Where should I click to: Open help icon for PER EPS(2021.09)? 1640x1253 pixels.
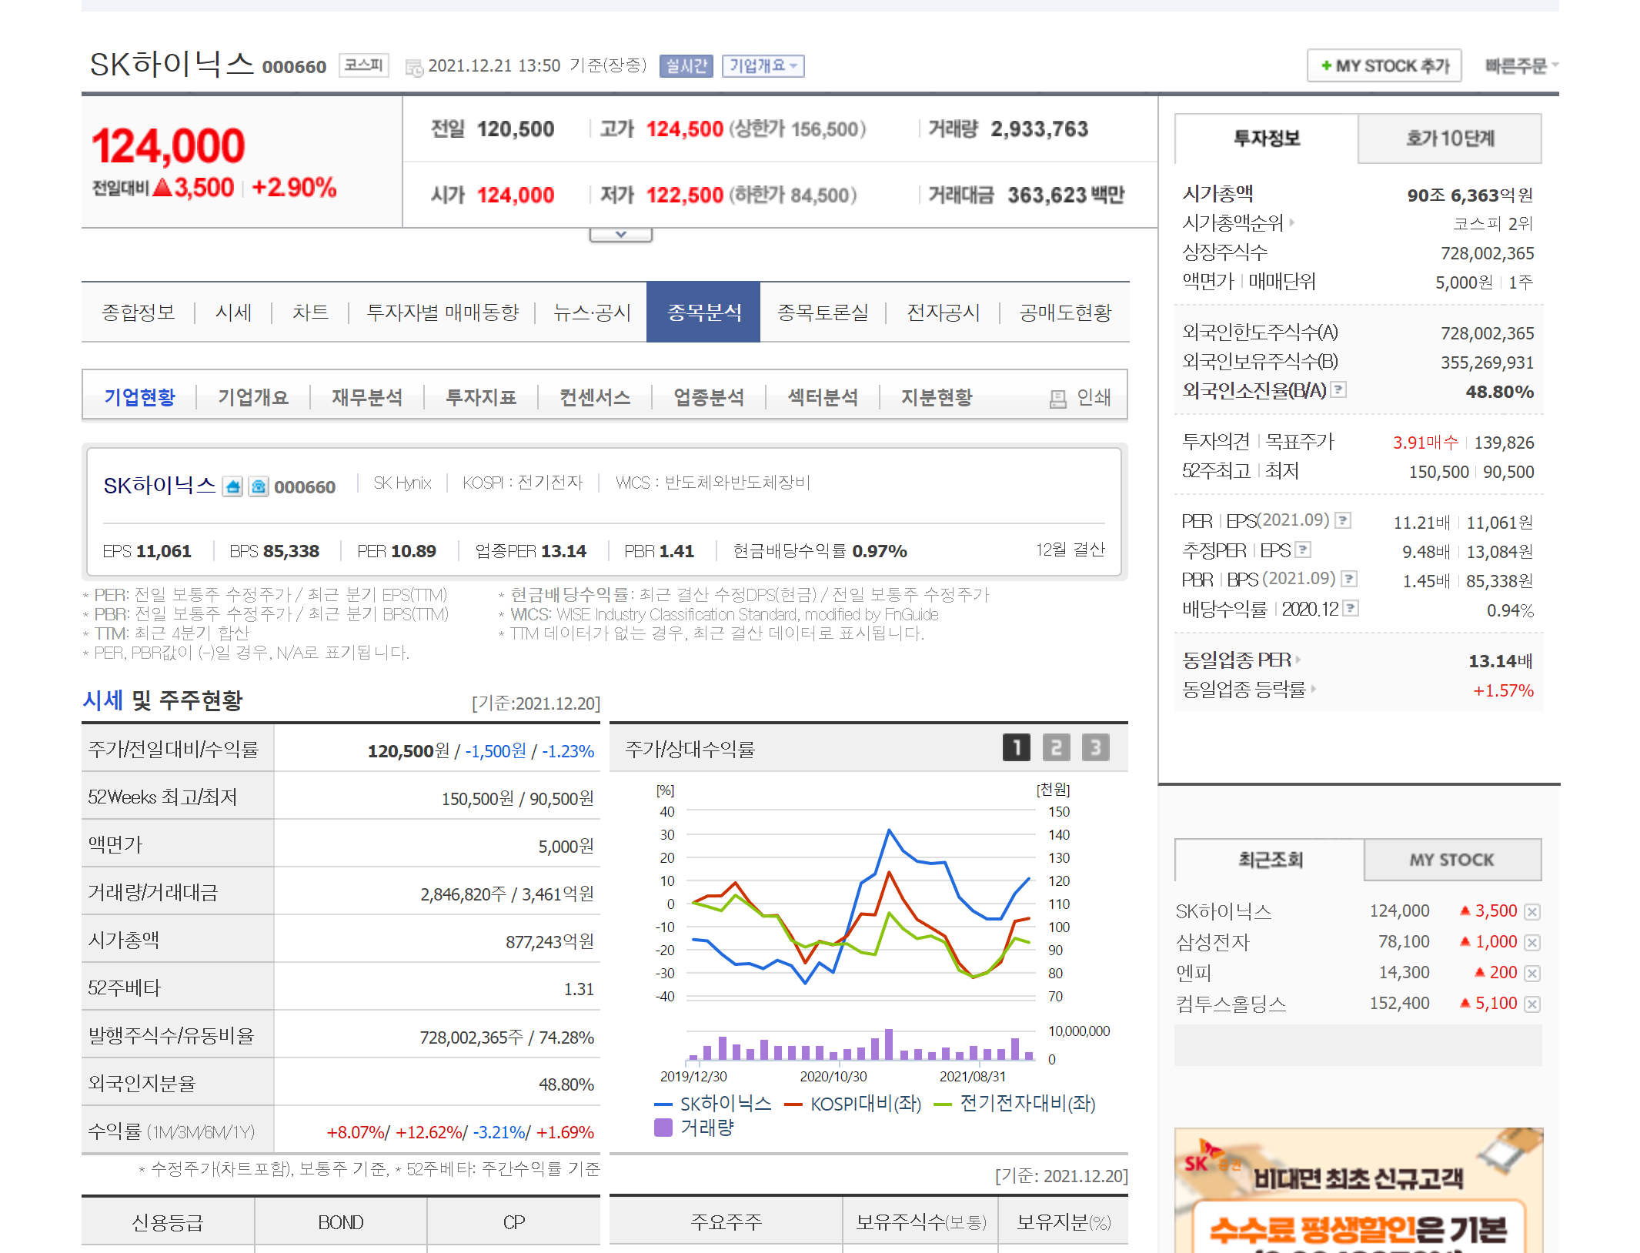tap(1343, 520)
